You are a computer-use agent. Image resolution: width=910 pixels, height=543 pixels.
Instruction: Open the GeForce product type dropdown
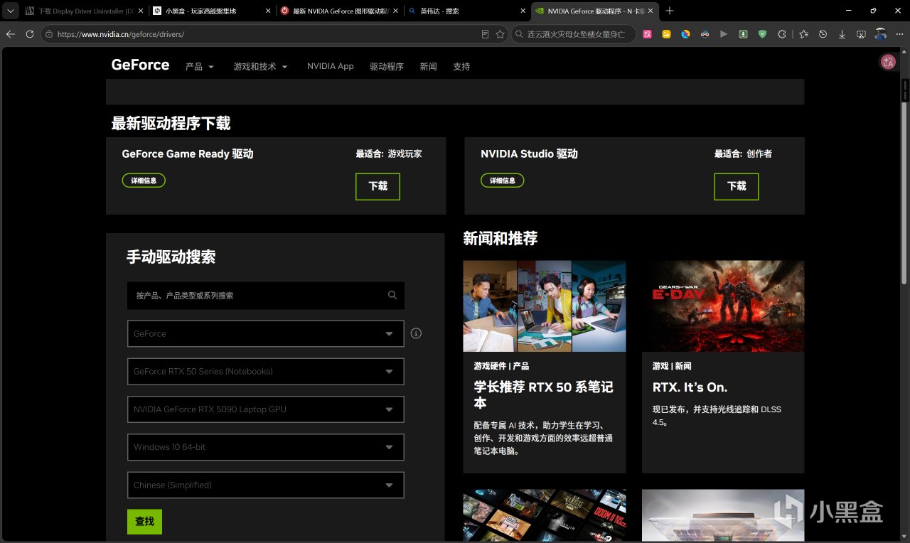pyautogui.click(x=266, y=333)
